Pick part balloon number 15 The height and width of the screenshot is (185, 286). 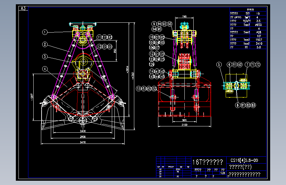pos(139,89)
